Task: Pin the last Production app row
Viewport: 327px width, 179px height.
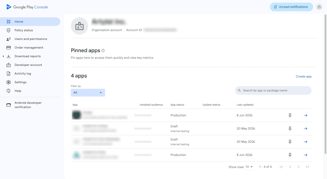Action: coord(290,155)
